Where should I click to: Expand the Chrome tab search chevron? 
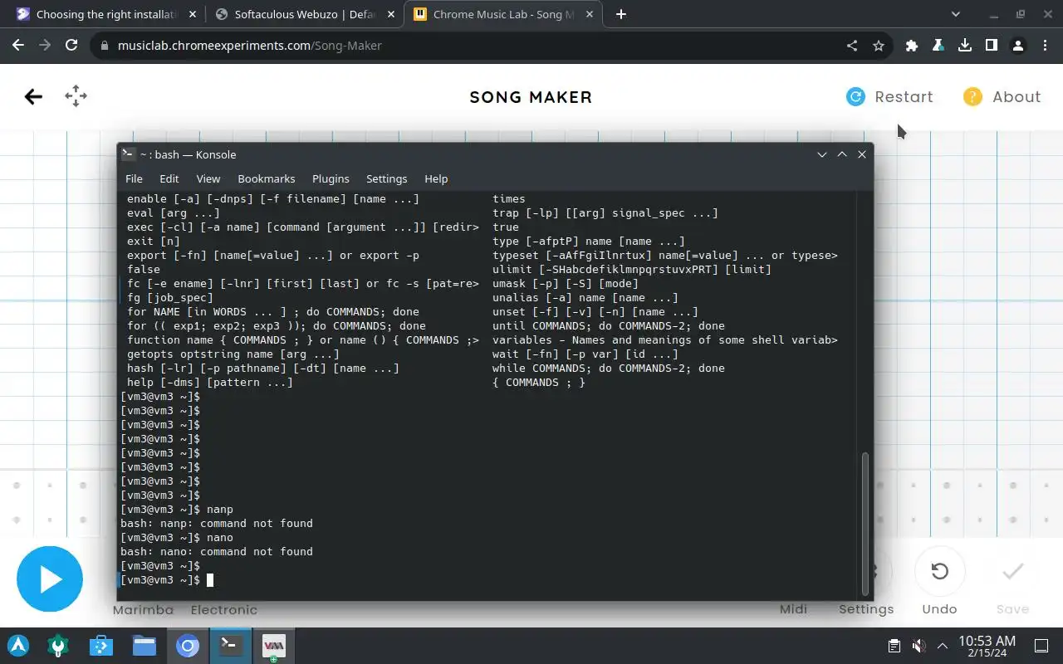point(956,14)
